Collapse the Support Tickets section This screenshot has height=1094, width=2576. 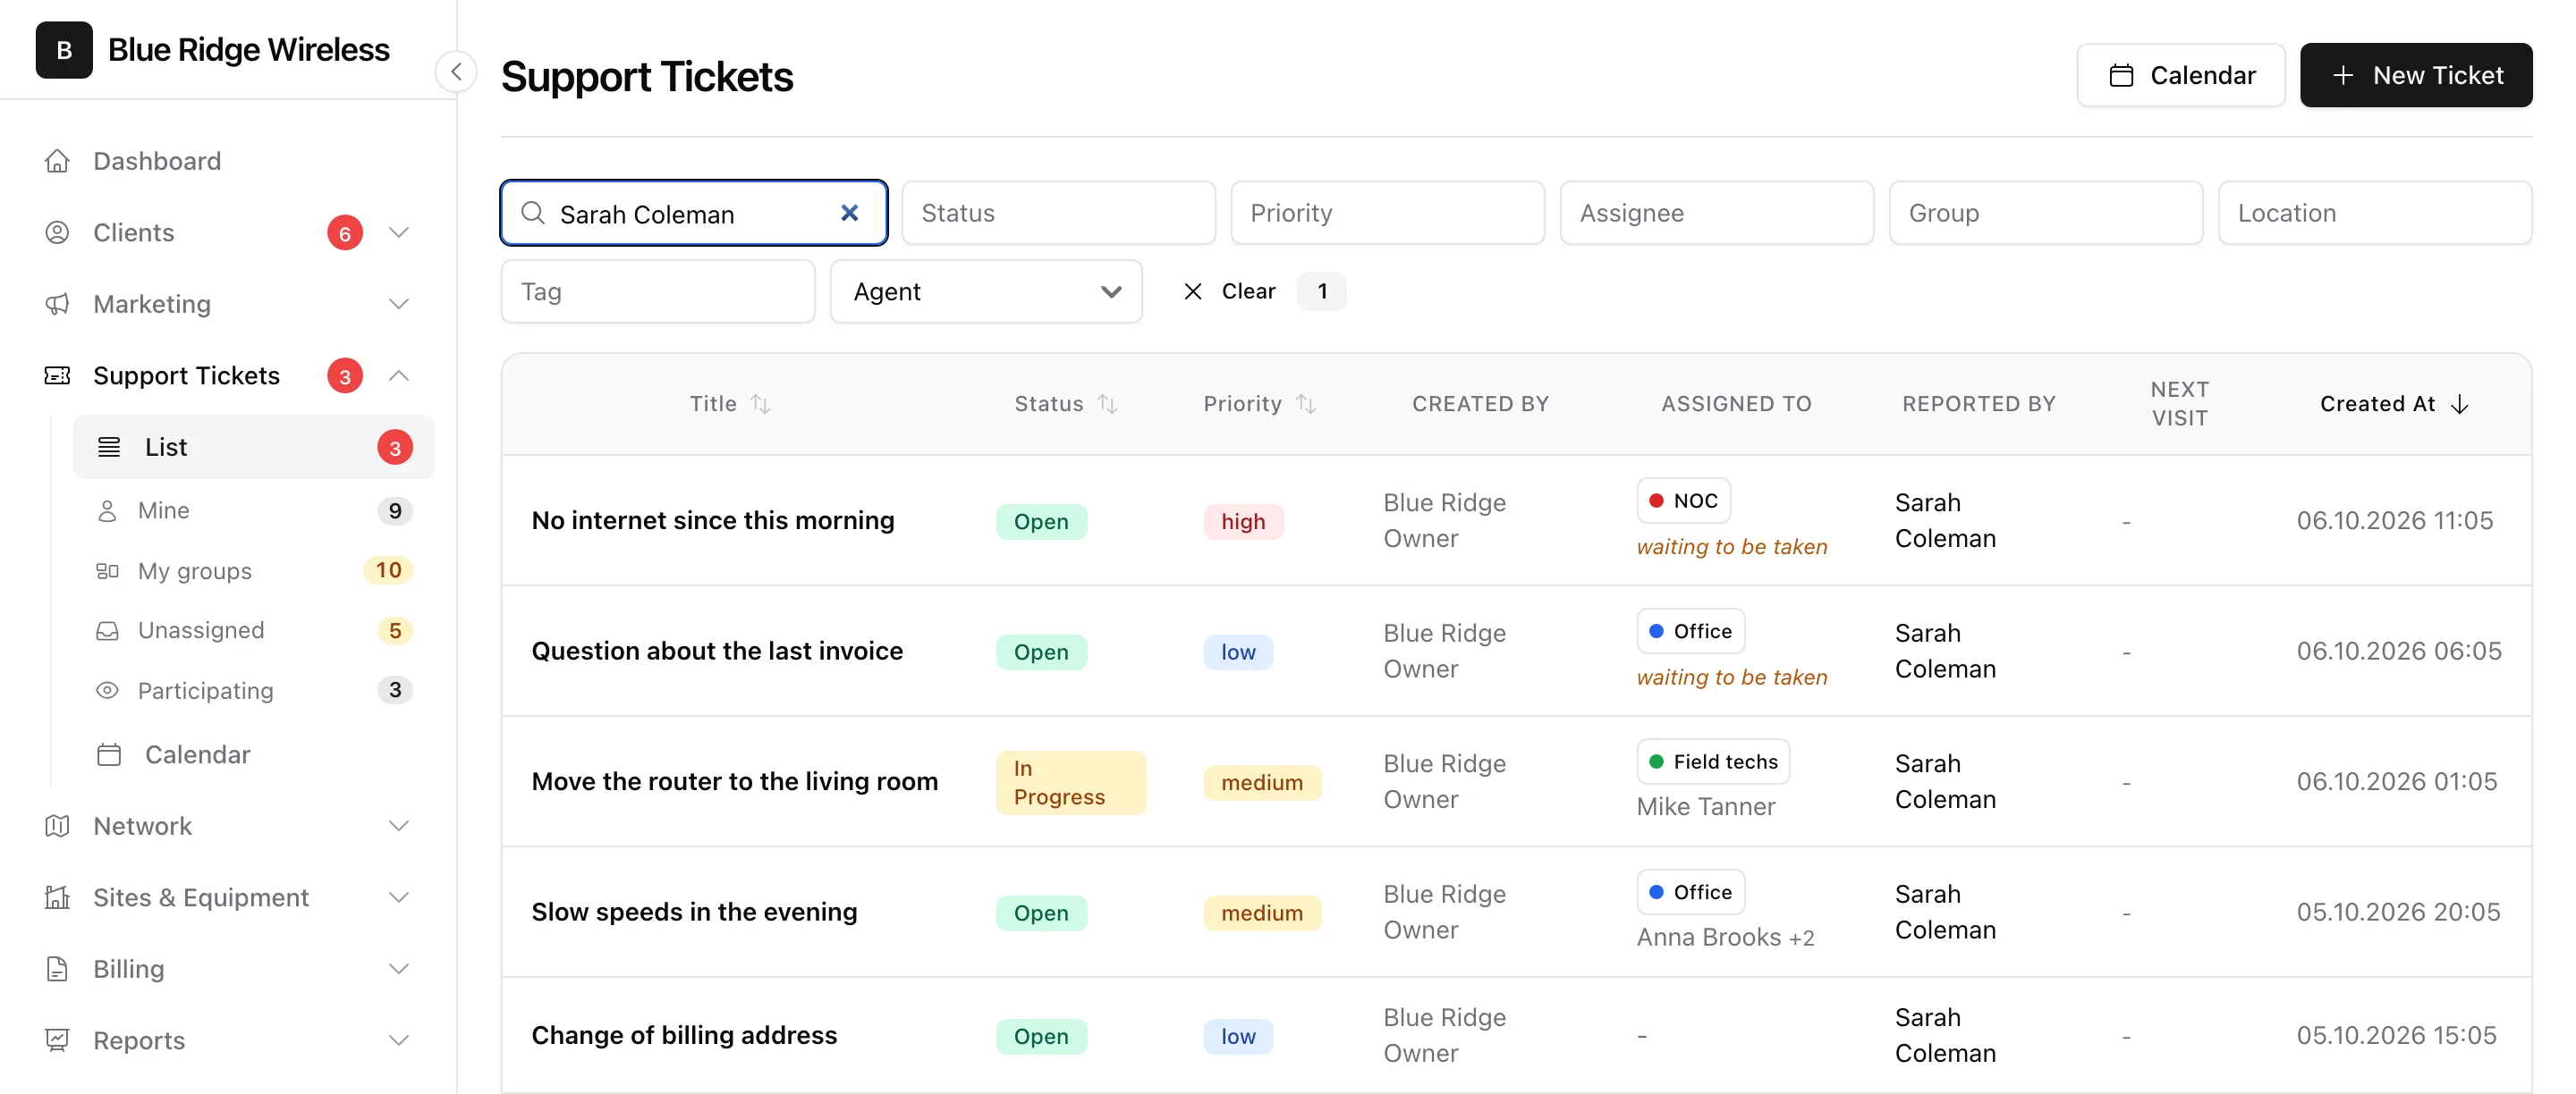pyautogui.click(x=398, y=375)
